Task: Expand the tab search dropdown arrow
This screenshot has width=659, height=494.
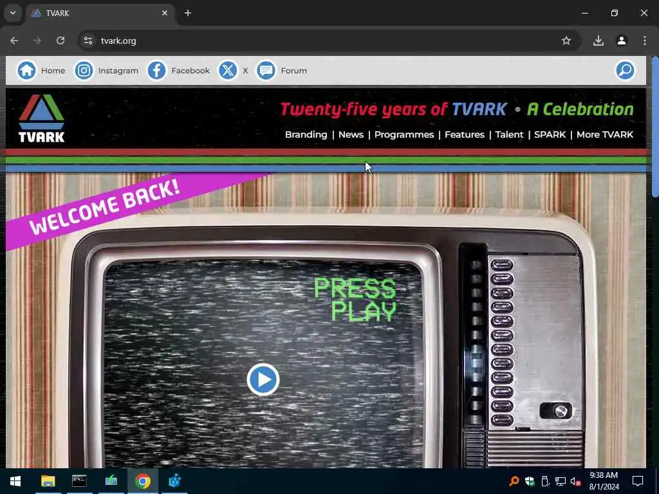Action: [13, 13]
